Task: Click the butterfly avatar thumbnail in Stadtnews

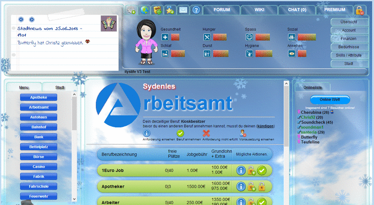Action: 107,23
